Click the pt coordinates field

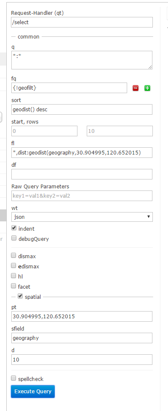click(82, 316)
